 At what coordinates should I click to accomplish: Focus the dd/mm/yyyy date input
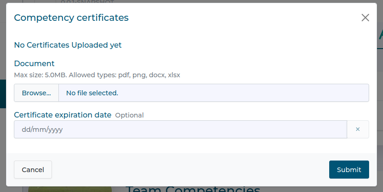click(x=180, y=130)
